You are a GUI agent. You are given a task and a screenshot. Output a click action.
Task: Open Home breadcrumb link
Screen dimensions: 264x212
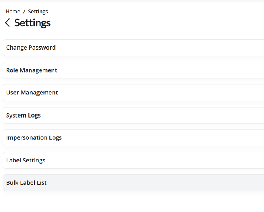[13, 12]
